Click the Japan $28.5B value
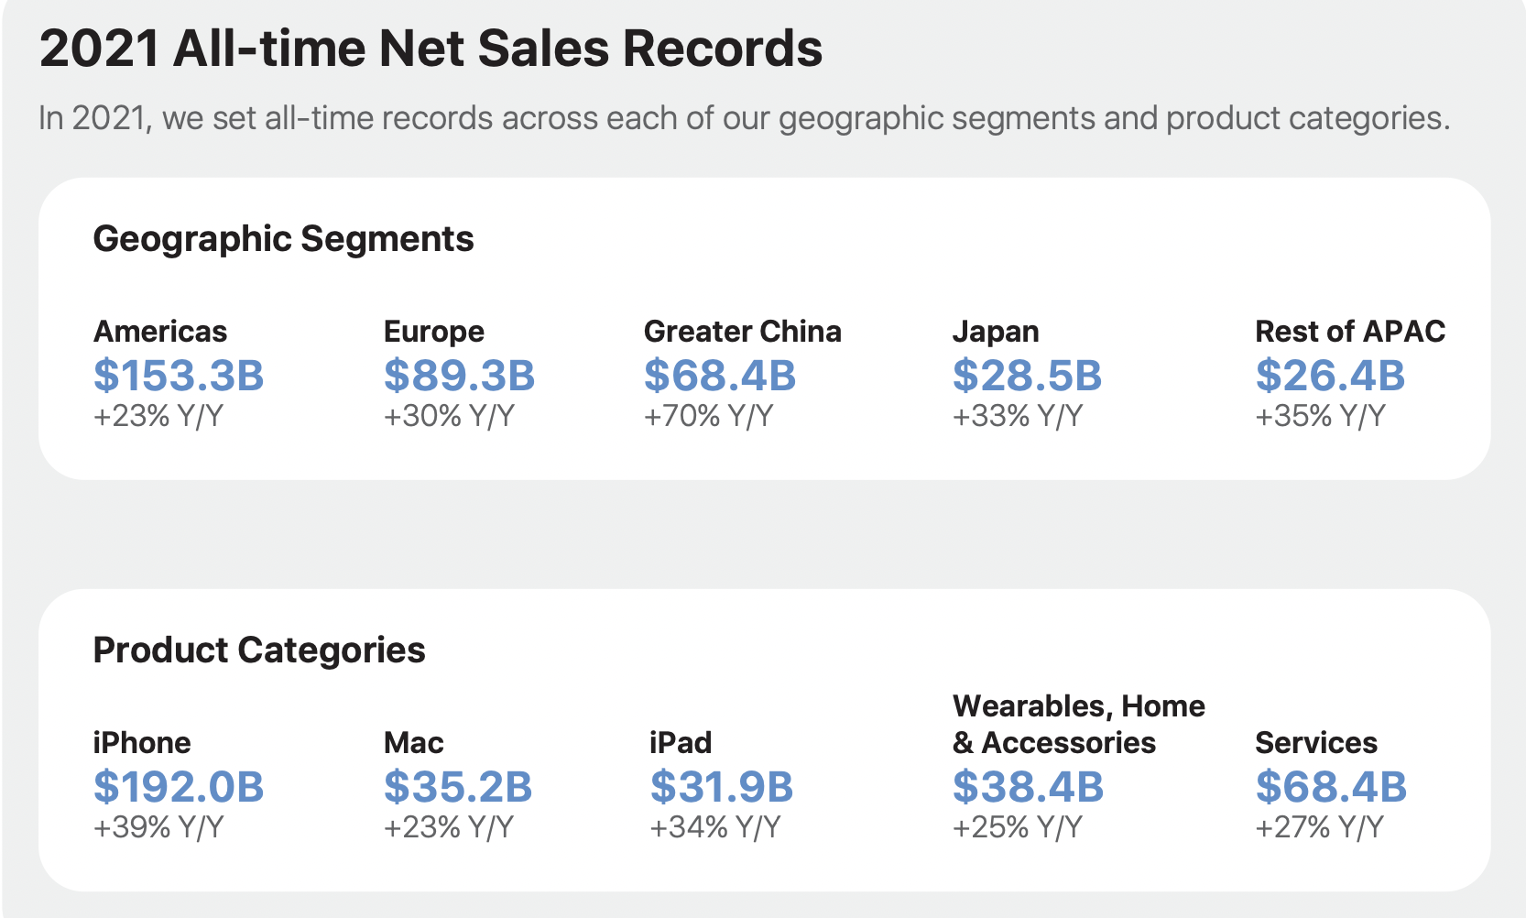Image resolution: width=1526 pixels, height=918 pixels. (1027, 376)
